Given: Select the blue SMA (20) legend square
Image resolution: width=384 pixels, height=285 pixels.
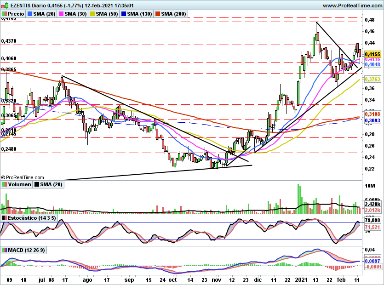Looking at the screenshot, I should tap(31, 14).
